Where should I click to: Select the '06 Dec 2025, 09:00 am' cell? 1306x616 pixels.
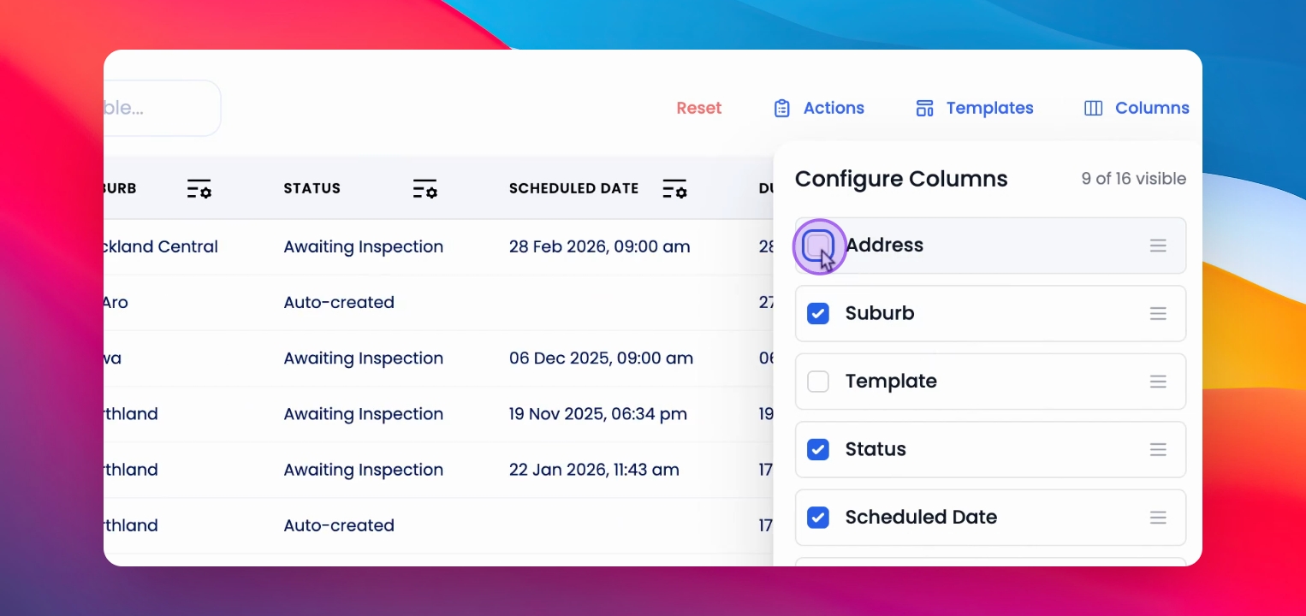(x=601, y=358)
